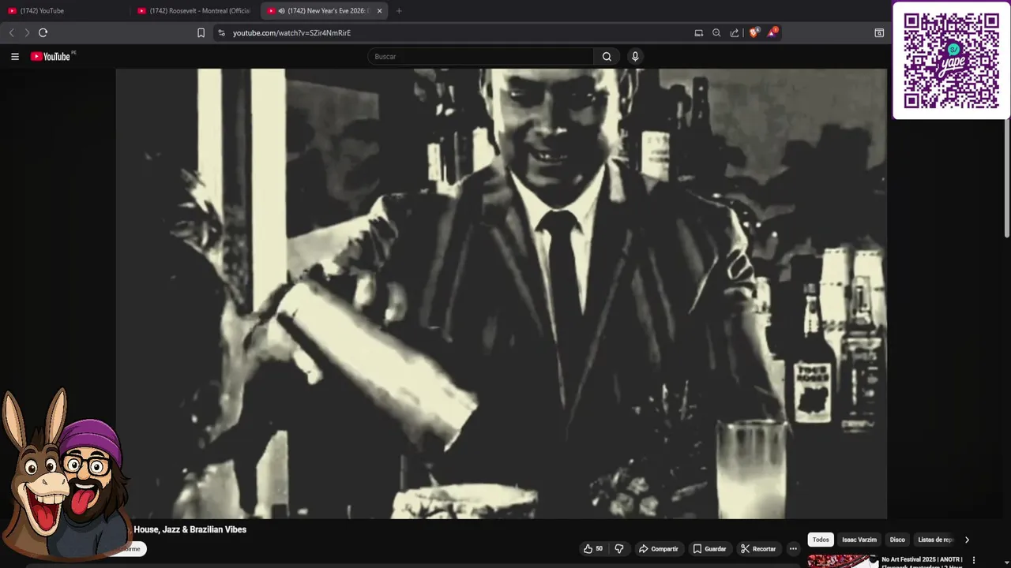Click the search magnifier button
This screenshot has height=568, width=1011.
pyautogui.click(x=607, y=57)
